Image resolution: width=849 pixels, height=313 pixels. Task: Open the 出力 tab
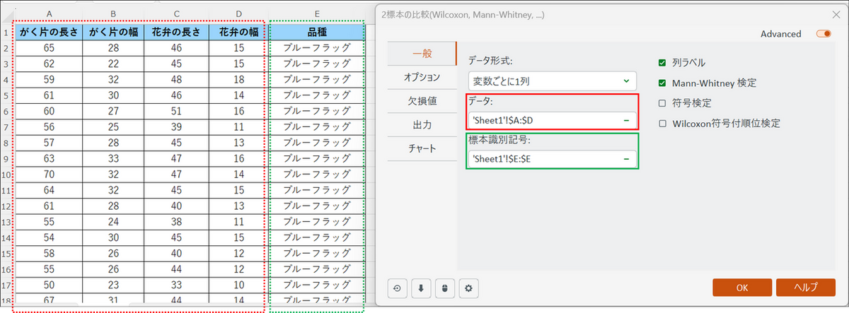422,125
